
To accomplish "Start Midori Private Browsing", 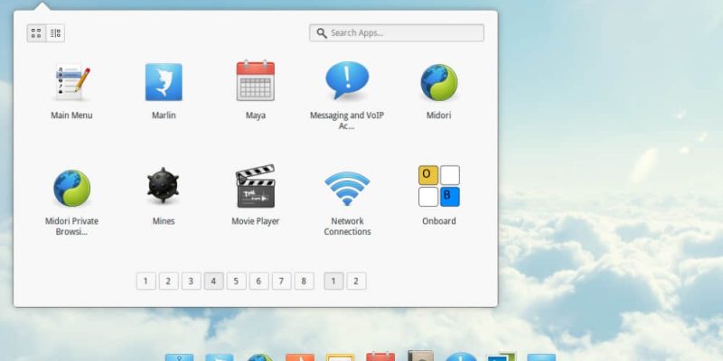I will click(x=71, y=188).
